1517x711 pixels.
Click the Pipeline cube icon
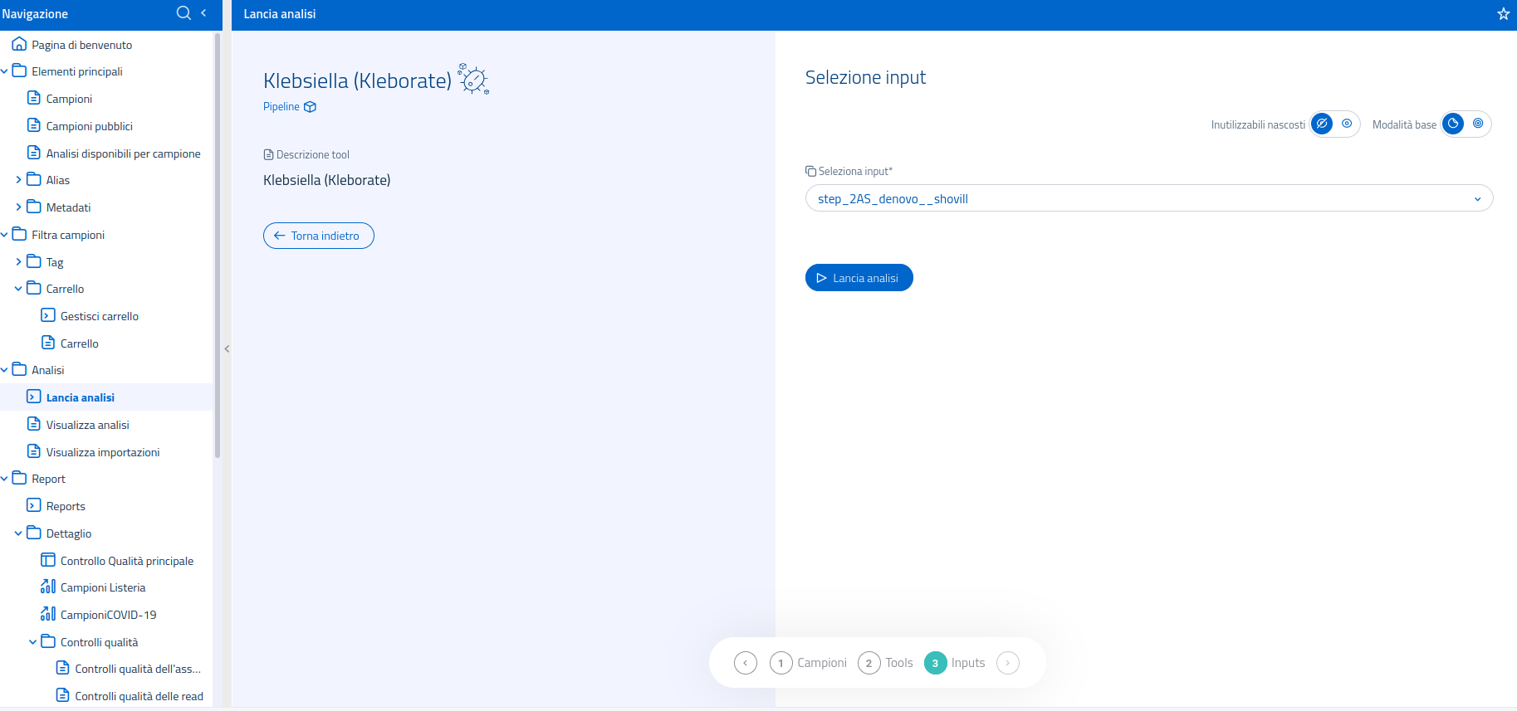(311, 107)
